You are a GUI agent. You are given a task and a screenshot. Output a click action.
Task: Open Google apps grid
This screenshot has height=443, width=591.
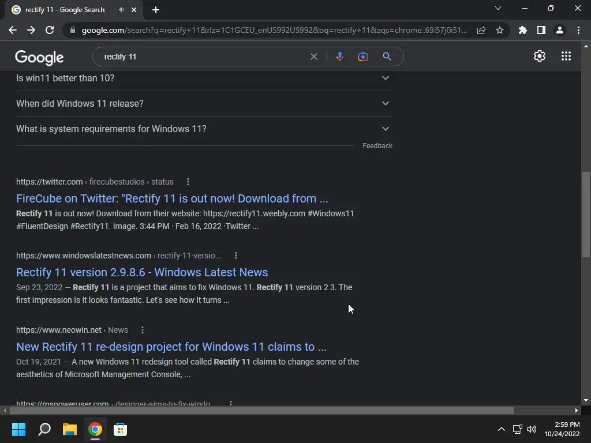coord(566,56)
